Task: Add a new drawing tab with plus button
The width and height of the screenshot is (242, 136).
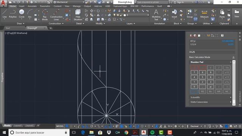Action: coord(51,28)
